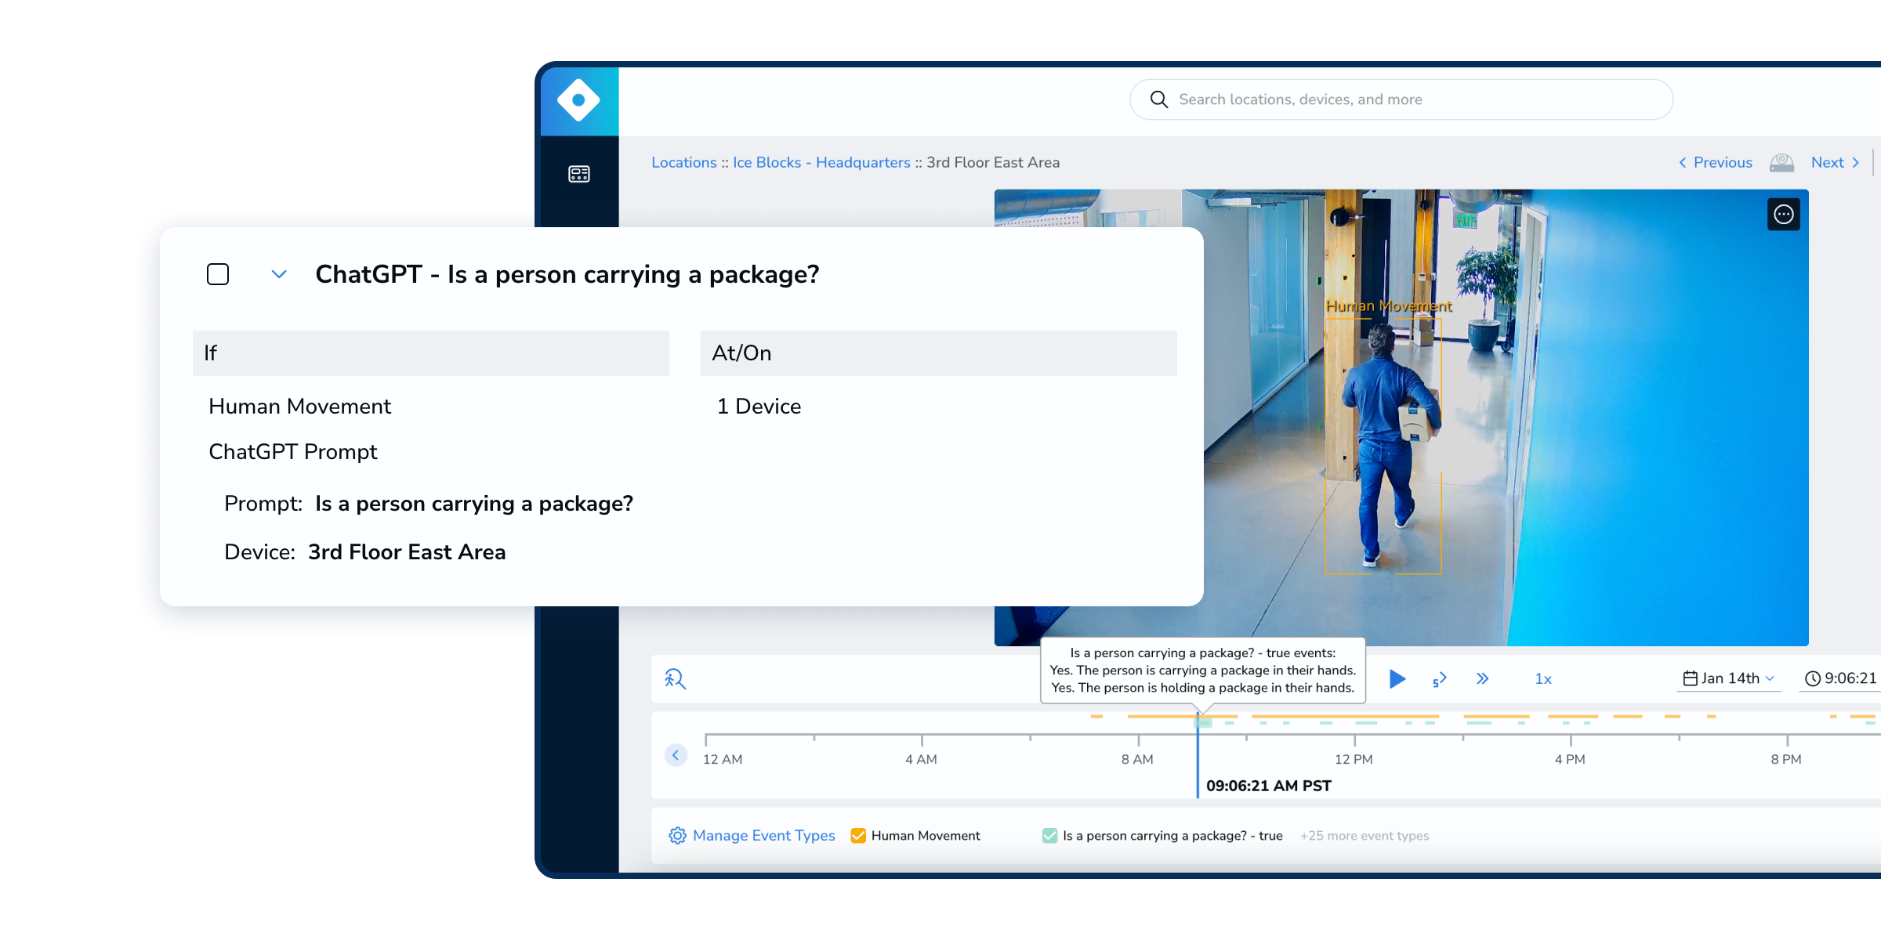The image size is (1881, 940).
Task: Skip forward five seconds
Action: click(x=1439, y=679)
